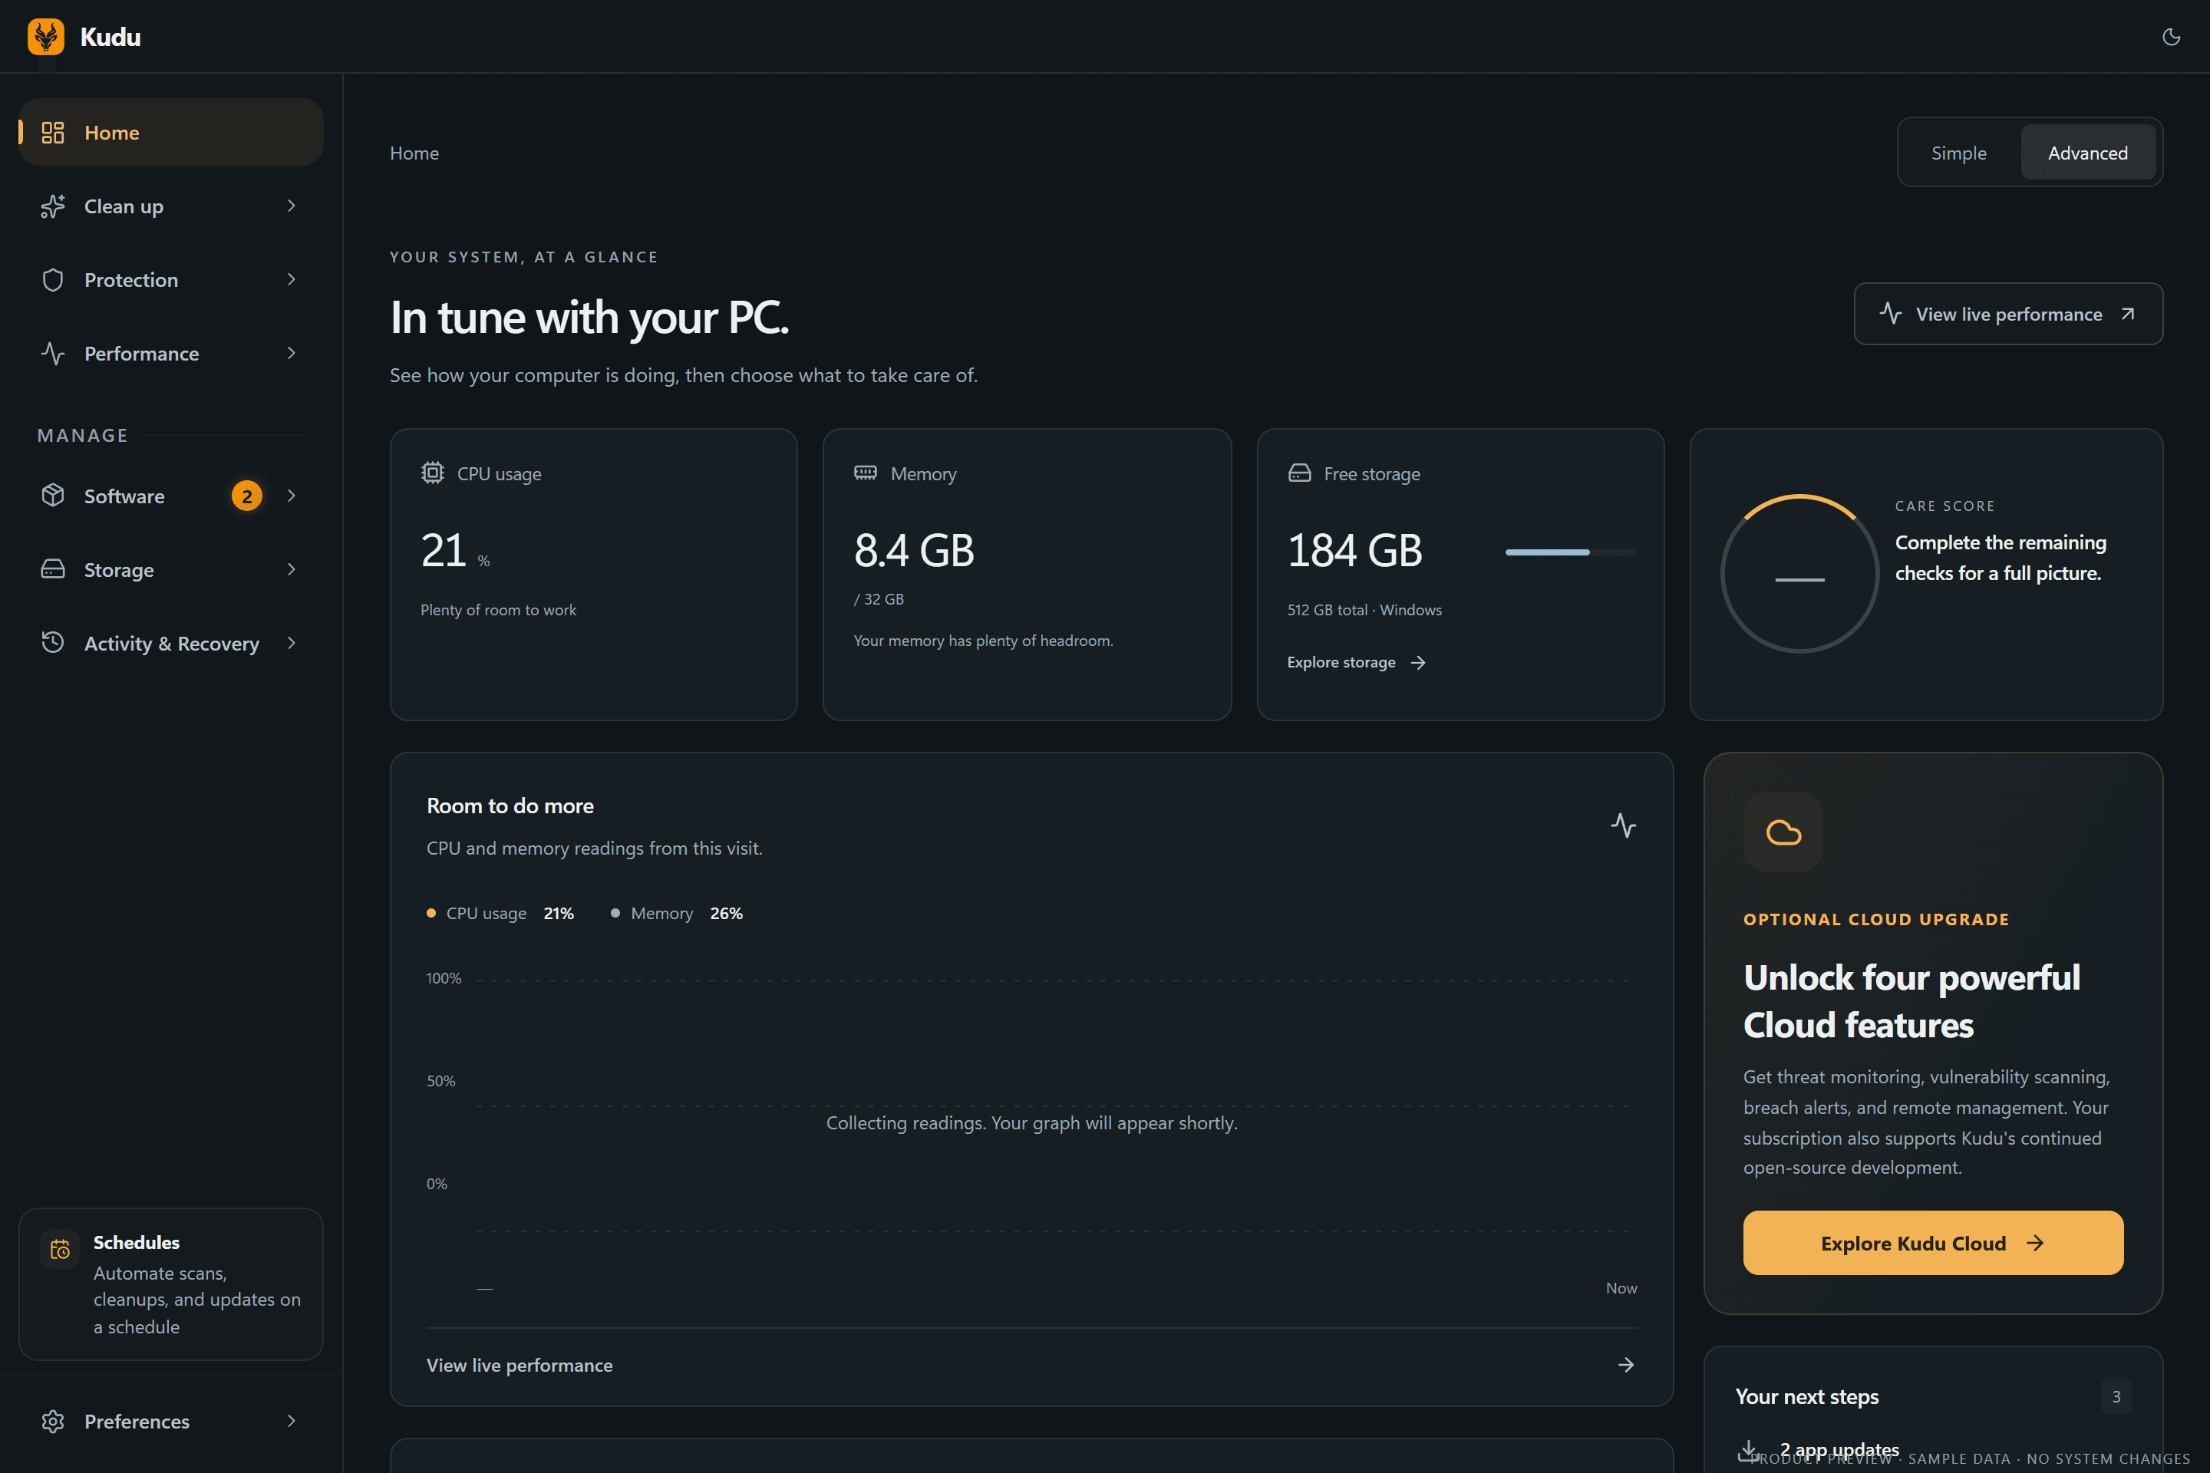
Task: Switch to Simple view mode
Action: 1959,152
